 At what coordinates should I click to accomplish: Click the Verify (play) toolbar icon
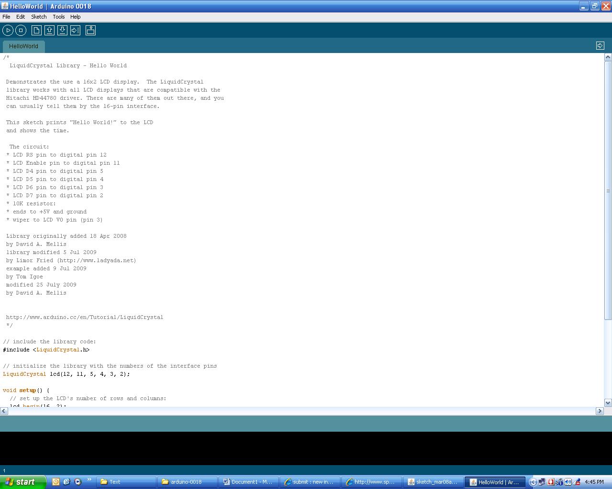coord(8,31)
